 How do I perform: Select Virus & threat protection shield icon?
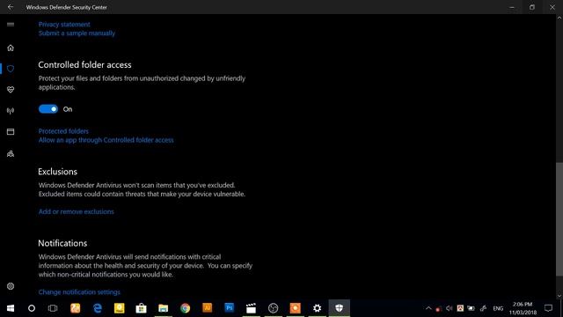[x=11, y=69]
